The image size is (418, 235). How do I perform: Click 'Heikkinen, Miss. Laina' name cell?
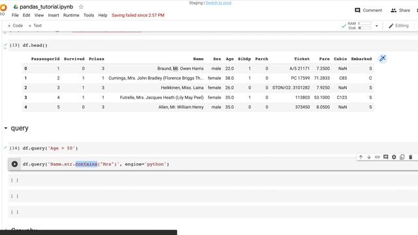coord(182,87)
